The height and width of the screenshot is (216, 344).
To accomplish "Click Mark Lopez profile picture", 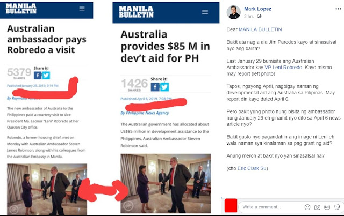I will click(233, 12).
